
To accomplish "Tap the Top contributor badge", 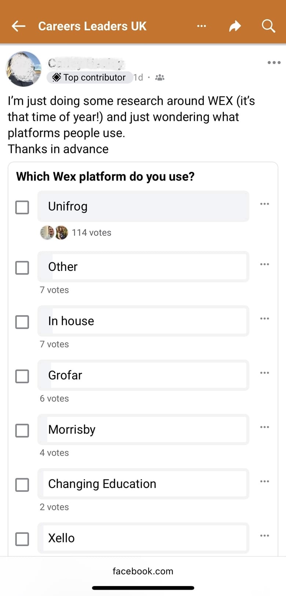I will (89, 78).
